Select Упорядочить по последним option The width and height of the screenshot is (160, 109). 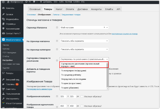(x=83, y=79)
